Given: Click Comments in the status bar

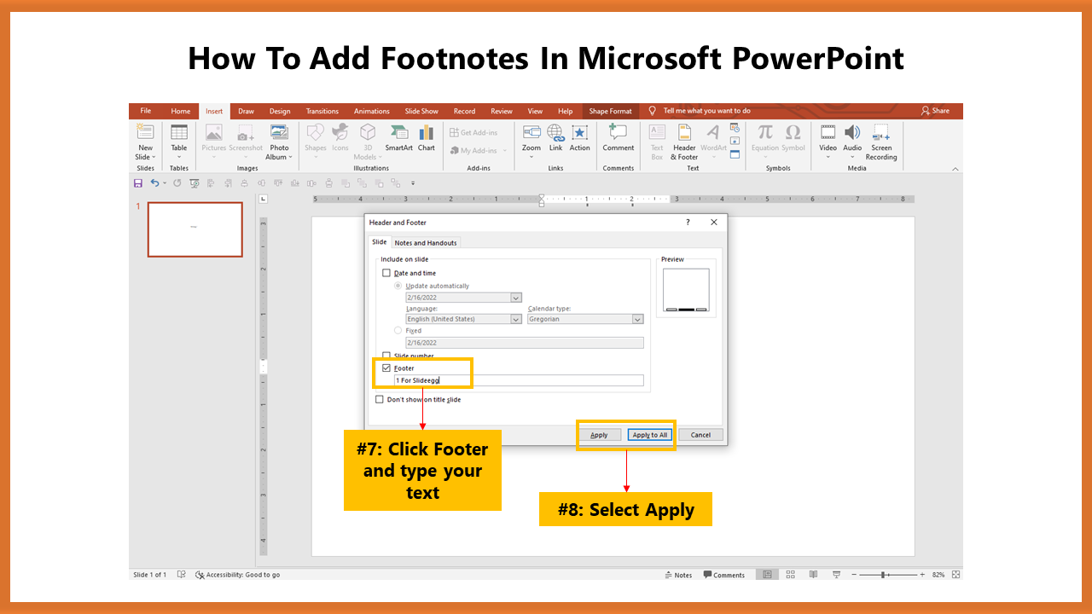Looking at the screenshot, I should click(x=724, y=575).
